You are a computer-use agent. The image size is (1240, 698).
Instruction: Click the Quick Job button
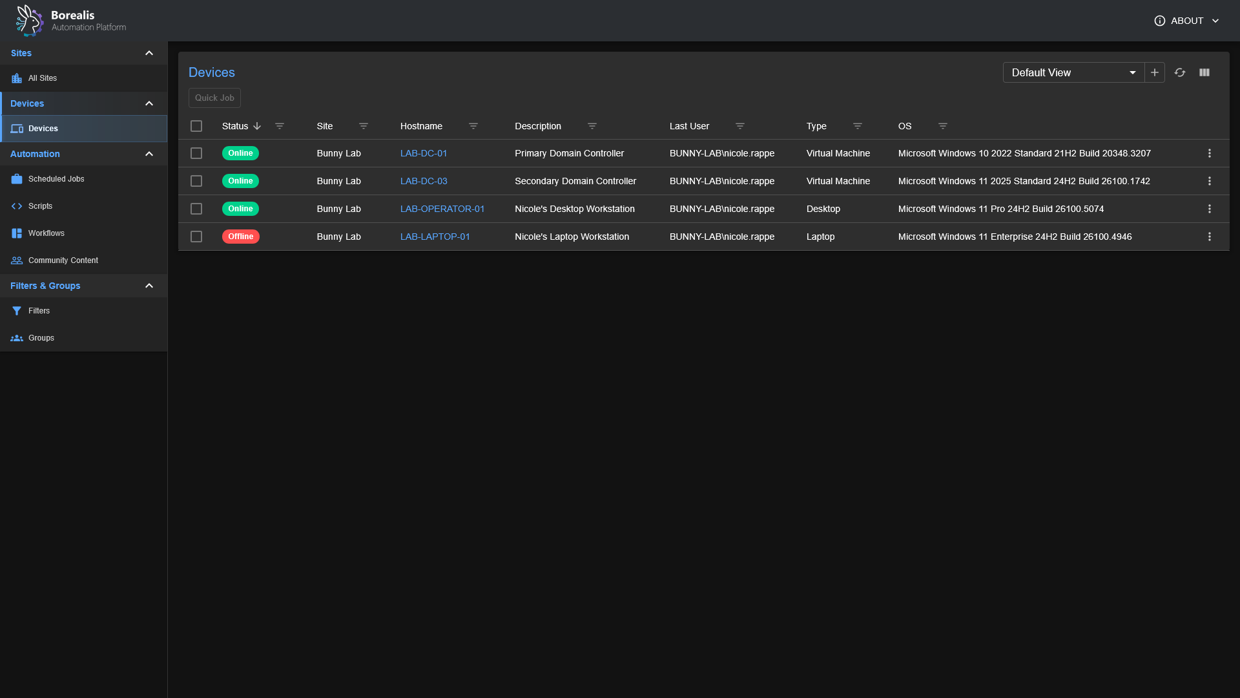214,98
